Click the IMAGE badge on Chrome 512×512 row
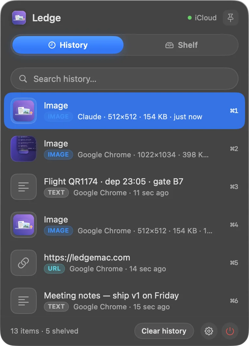Viewport: 249px width, 346px height. click(x=58, y=231)
